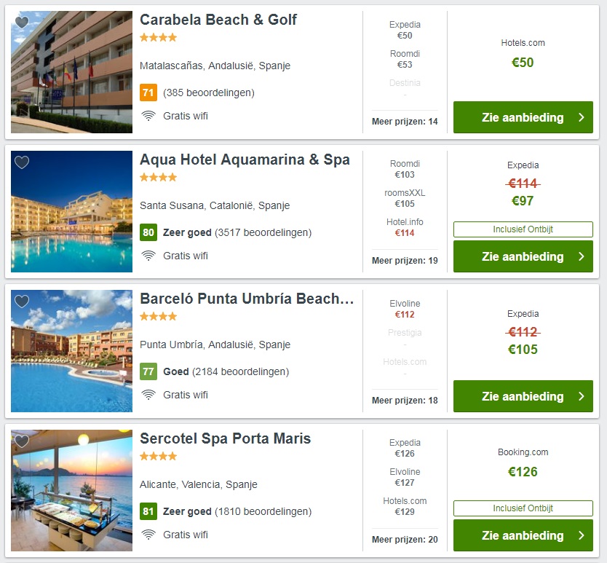The image size is (607, 563).
Task: Expand Meer prijzen: 19 for Aqua Hotel
Action: [x=405, y=260]
